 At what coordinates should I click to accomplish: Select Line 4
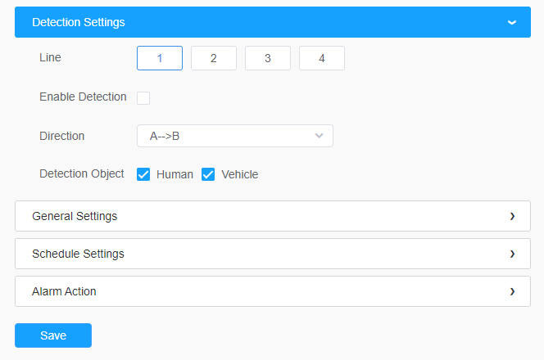tap(322, 58)
